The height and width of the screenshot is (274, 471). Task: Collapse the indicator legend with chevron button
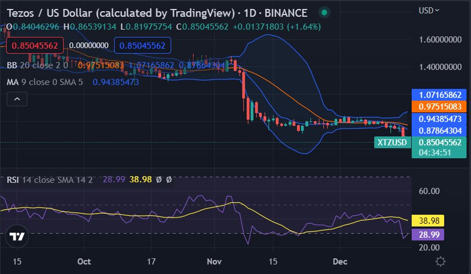pos(17,99)
